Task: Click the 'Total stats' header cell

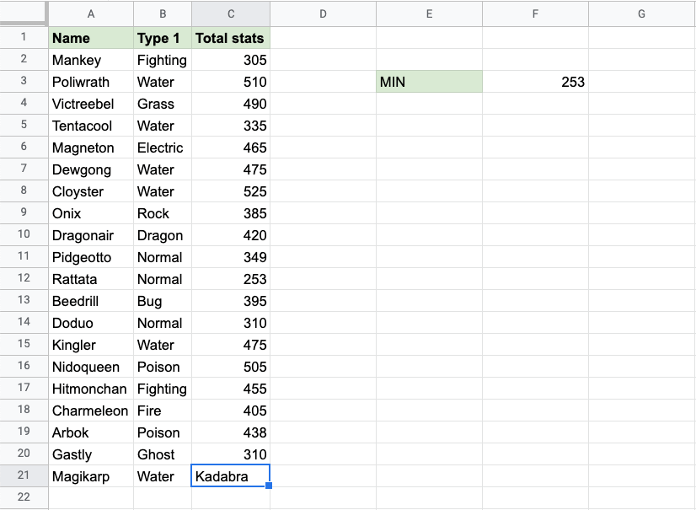Action: point(231,38)
